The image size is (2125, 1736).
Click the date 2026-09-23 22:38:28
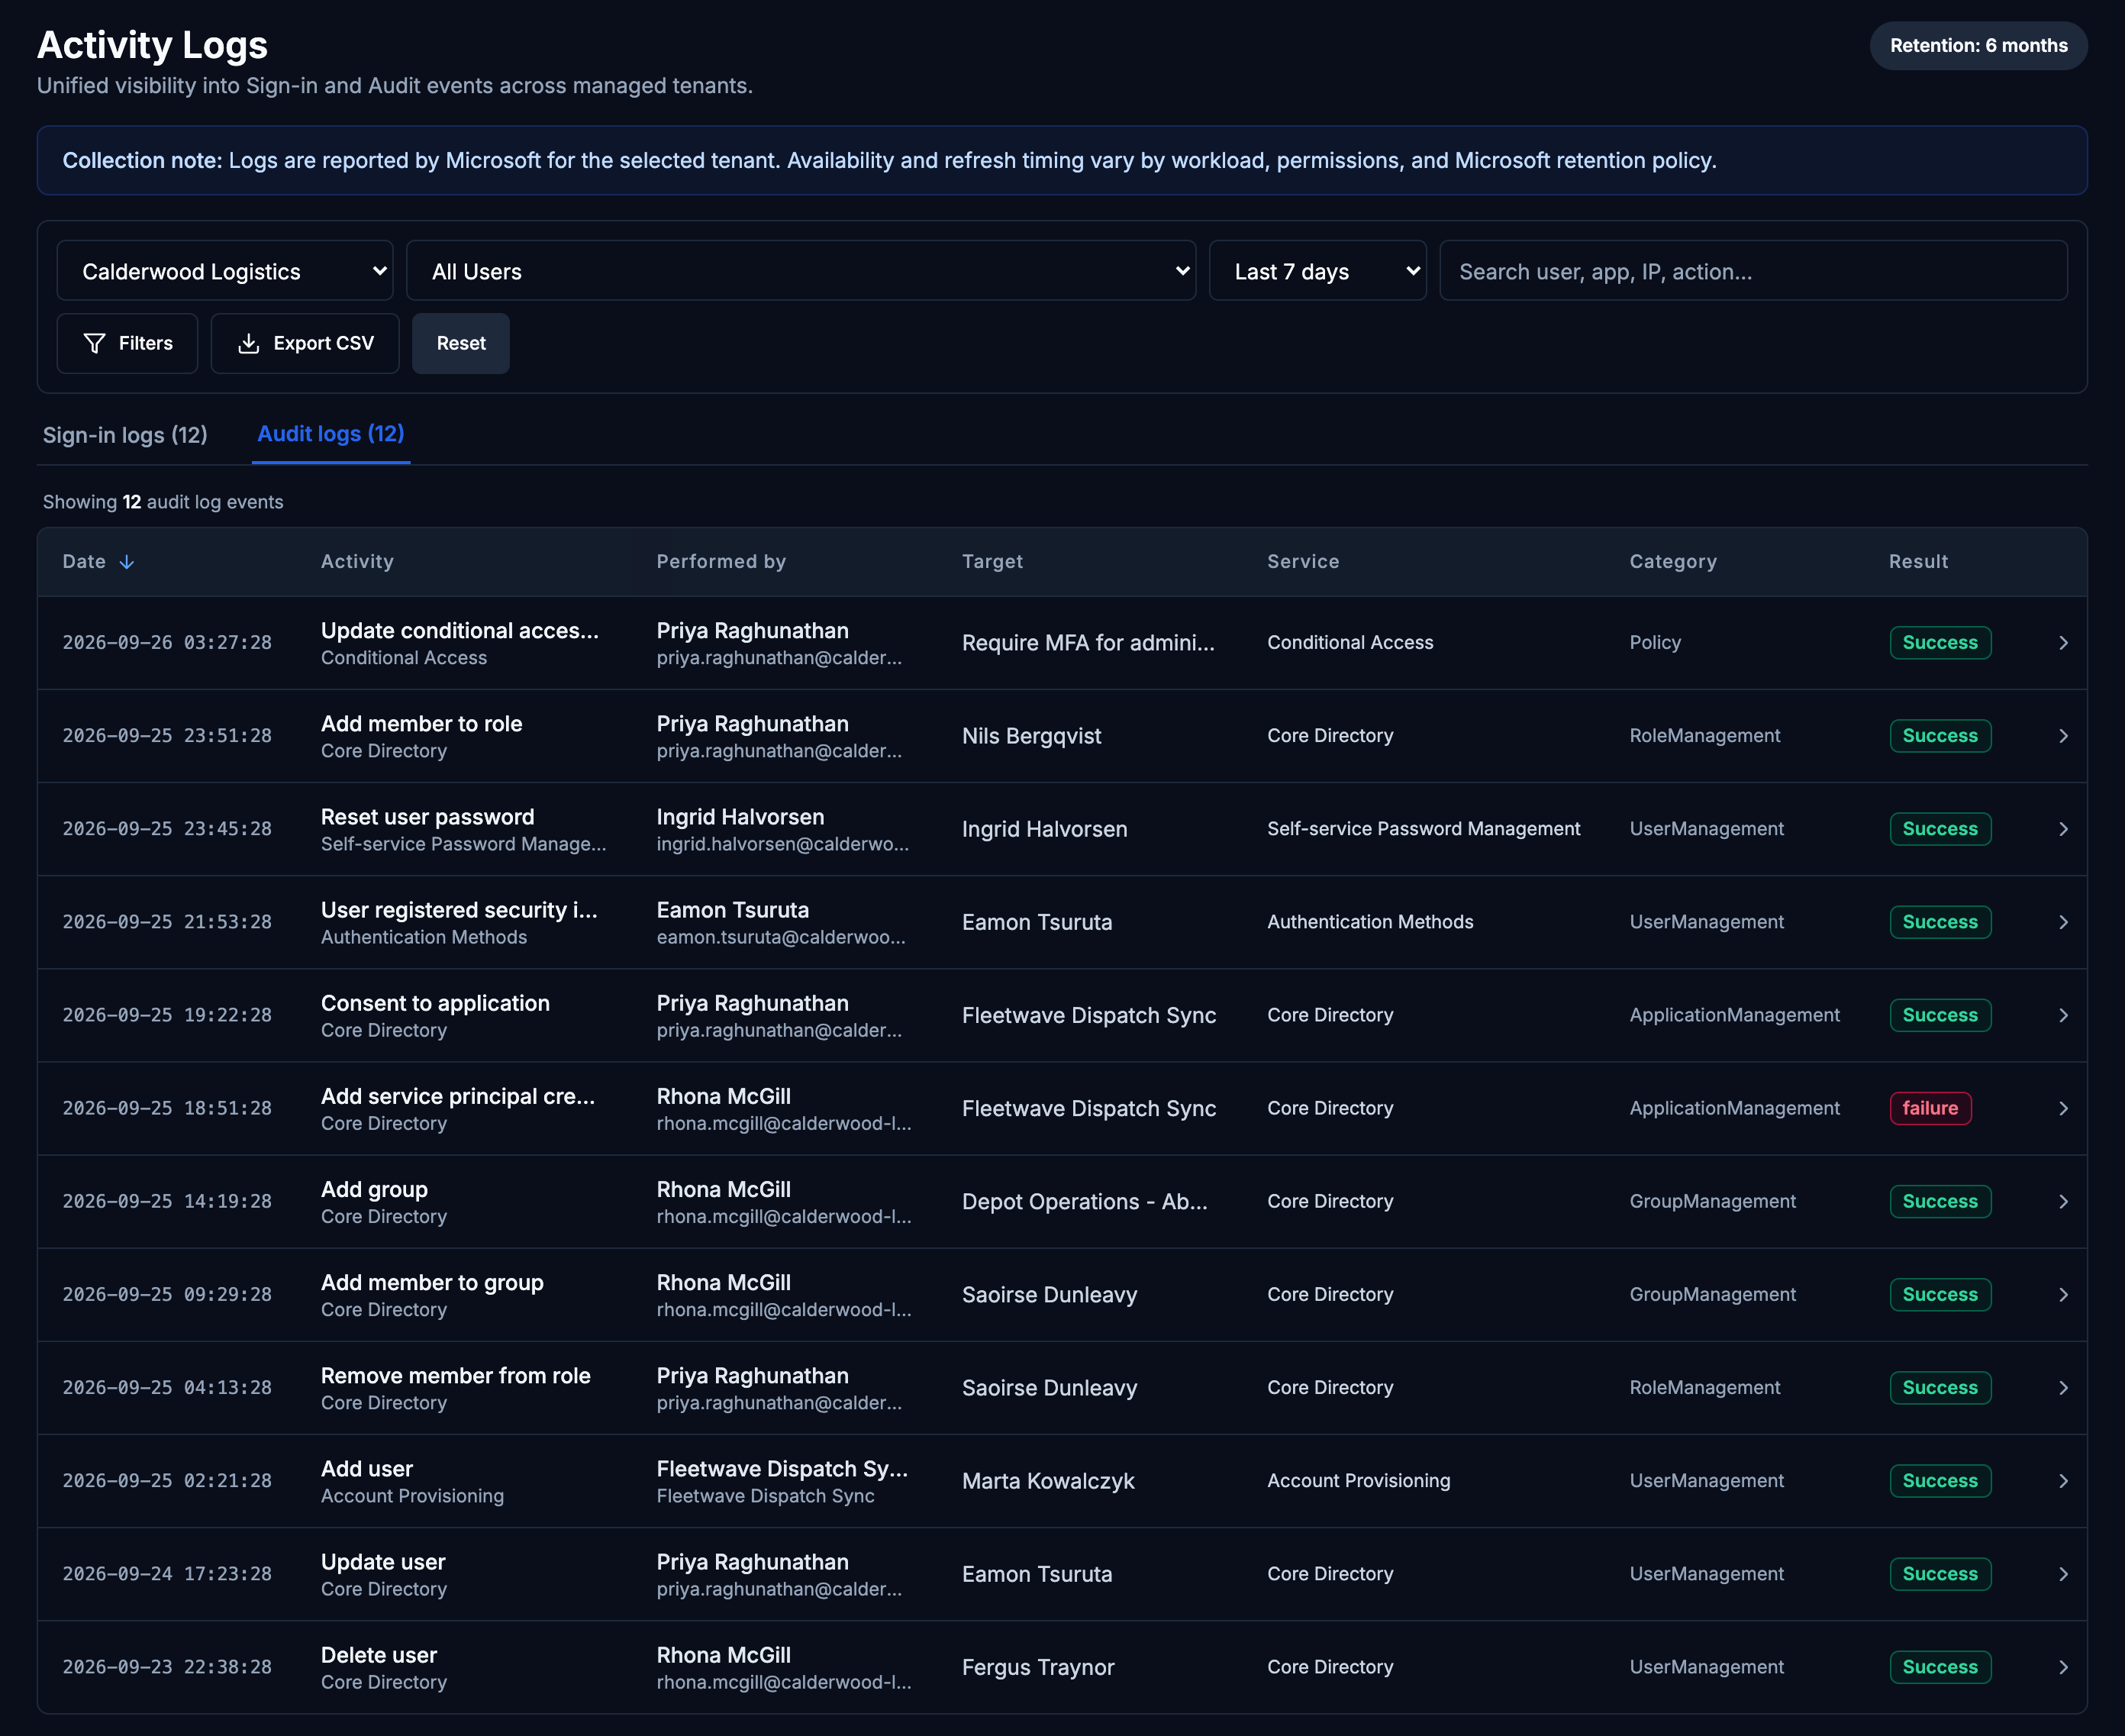(167, 1667)
